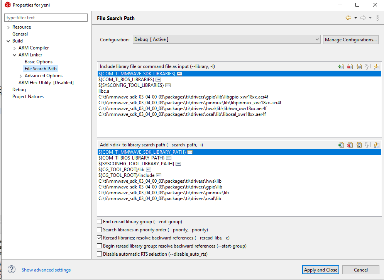This screenshot has width=384, height=280.
Task: Expand the ARM Compiler tree node
Action: point(14,48)
